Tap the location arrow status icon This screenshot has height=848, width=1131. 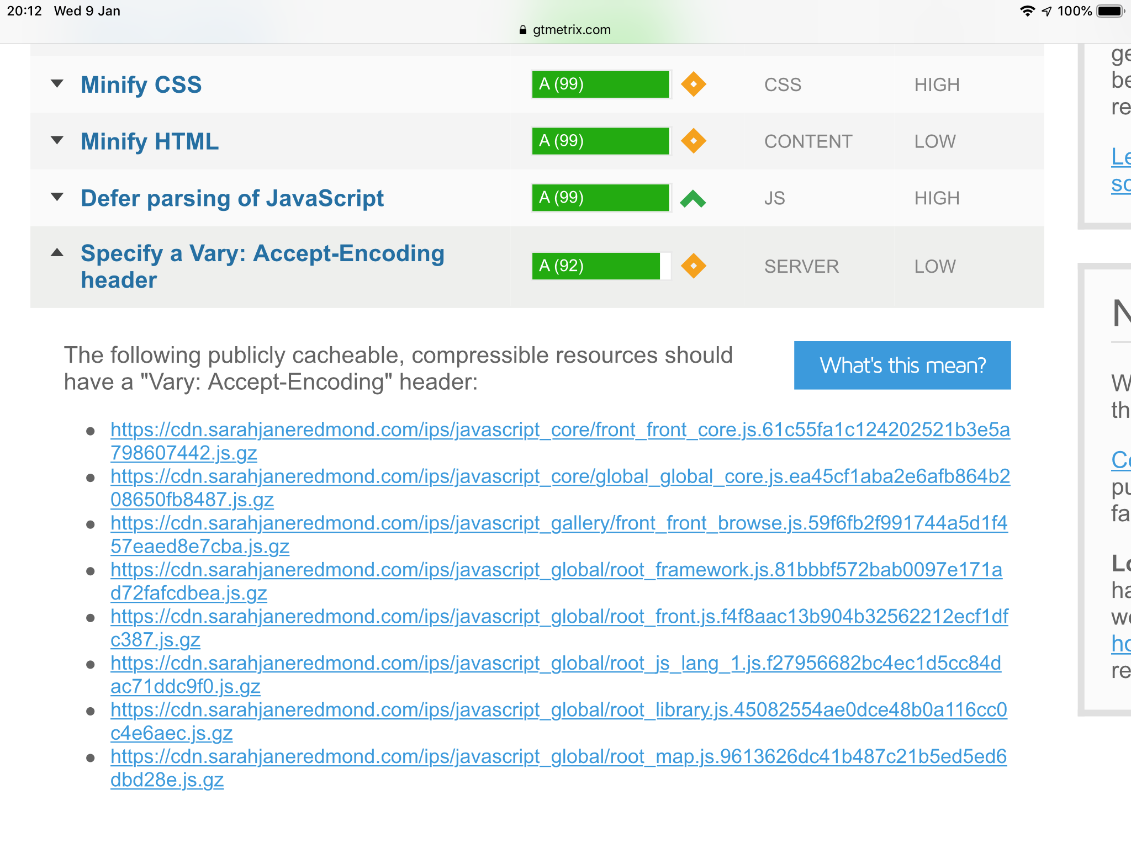pos(1047,11)
